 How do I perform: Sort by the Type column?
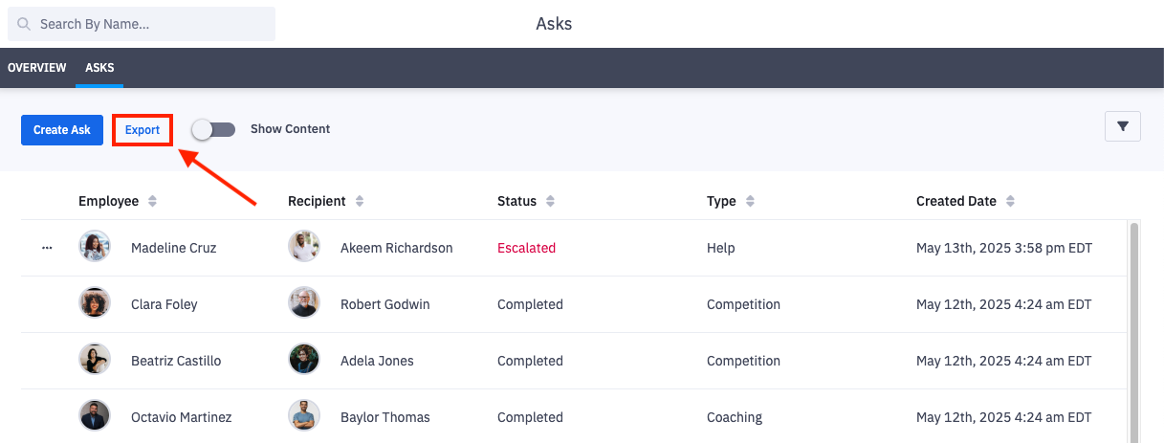tap(750, 201)
